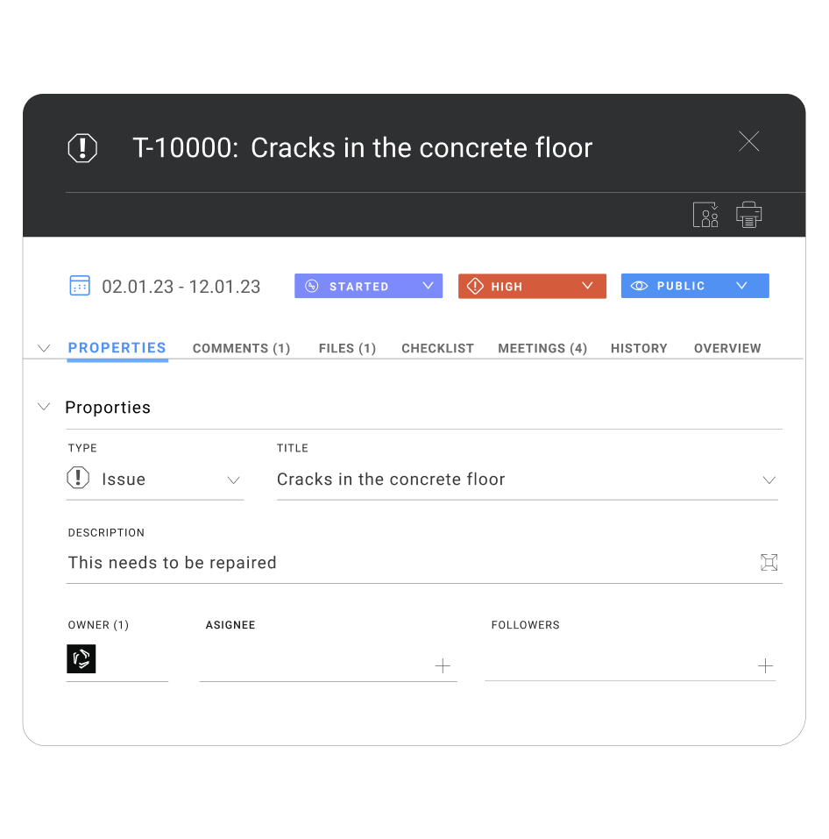Expand description with fullscreen icon
The height and width of the screenshot is (839, 829).
[769, 563]
